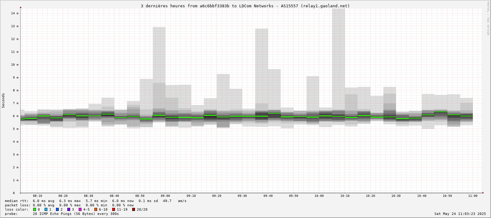The height and width of the screenshot is (218, 491).
Task: Click the orange loss swatch for 6-10
Action: pos(96,209)
